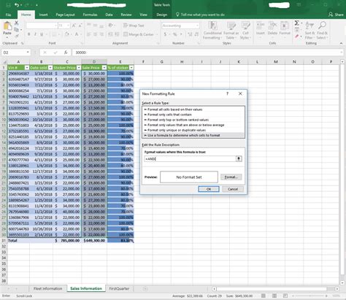Open the Vin # column filter dropdown
The height and width of the screenshot is (300, 346).
click(x=27, y=67)
